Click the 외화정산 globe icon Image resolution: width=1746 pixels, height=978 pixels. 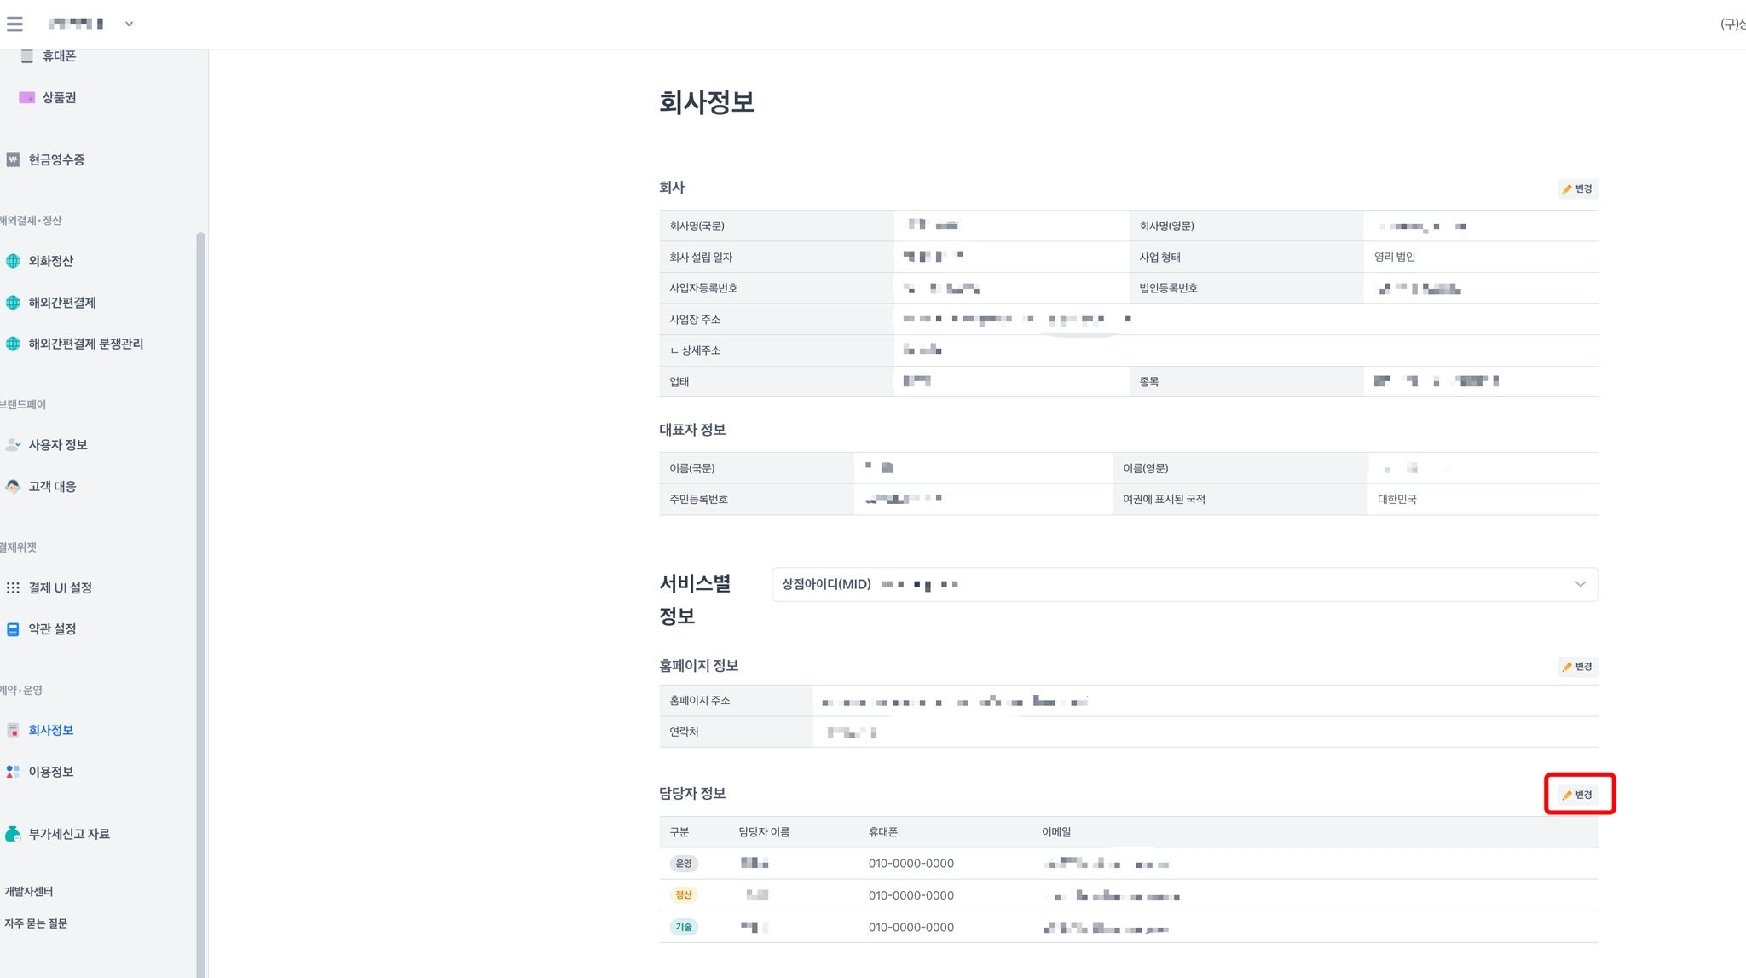click(x=13, y=261)
